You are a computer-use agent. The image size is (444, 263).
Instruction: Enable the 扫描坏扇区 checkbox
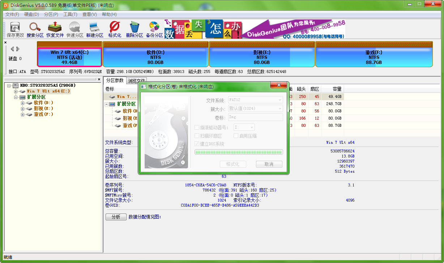point(197,136)
